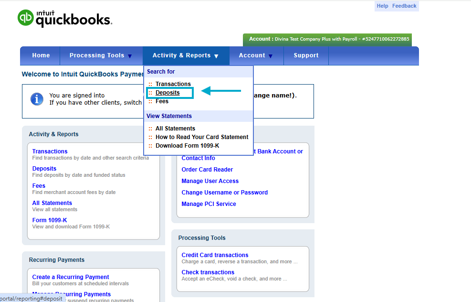
Task: Open the Account menu in navigation bar
Action: [x=251, y=55]
